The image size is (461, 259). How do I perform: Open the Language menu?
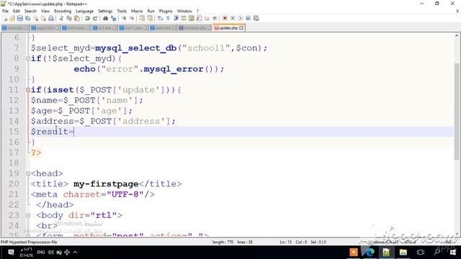84,11
